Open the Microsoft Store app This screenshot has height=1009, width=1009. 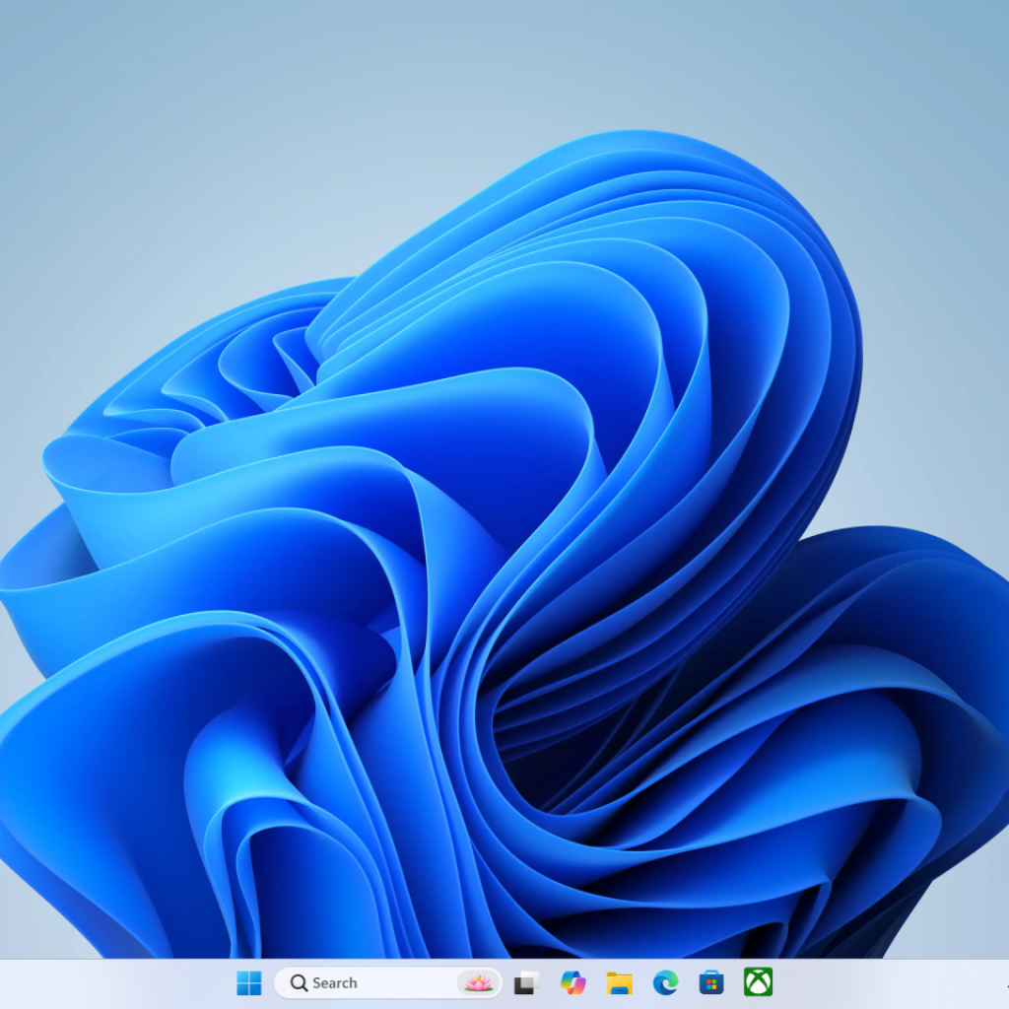coord(711,982)
